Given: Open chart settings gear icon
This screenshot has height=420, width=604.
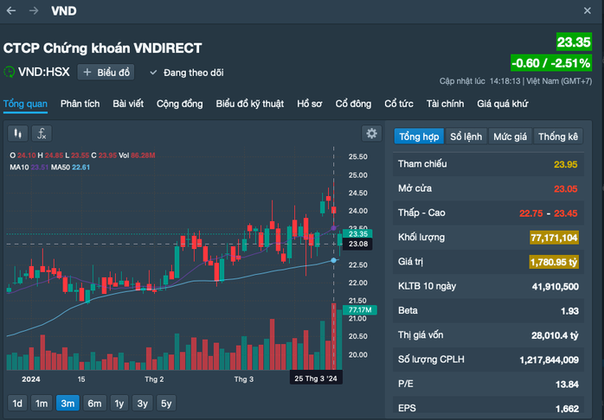Looking at the screenshot, I should [x=371, y=133].
